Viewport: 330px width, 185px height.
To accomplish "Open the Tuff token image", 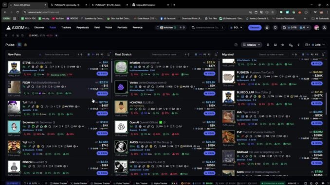I will (14, 107).
